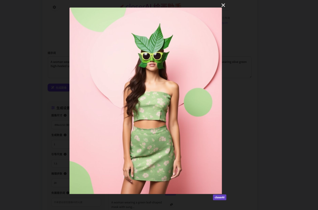Click the enlarged leaf-mask woman image
318x210 pixels.
pyautogui.click(x=146, y=101)
